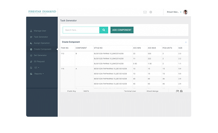Click size value 1.1
218x133 pixels.
click(180, 64)
